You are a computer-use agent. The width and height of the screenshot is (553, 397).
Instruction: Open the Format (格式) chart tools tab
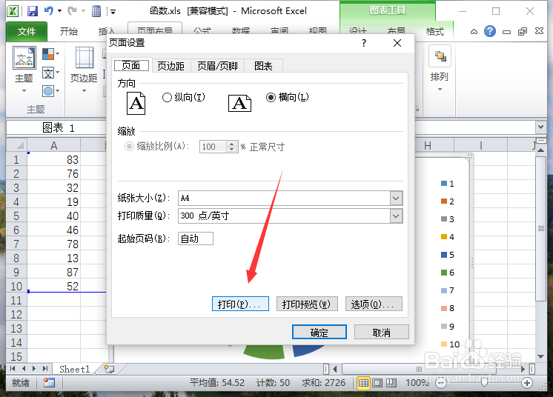coord(434,32)
